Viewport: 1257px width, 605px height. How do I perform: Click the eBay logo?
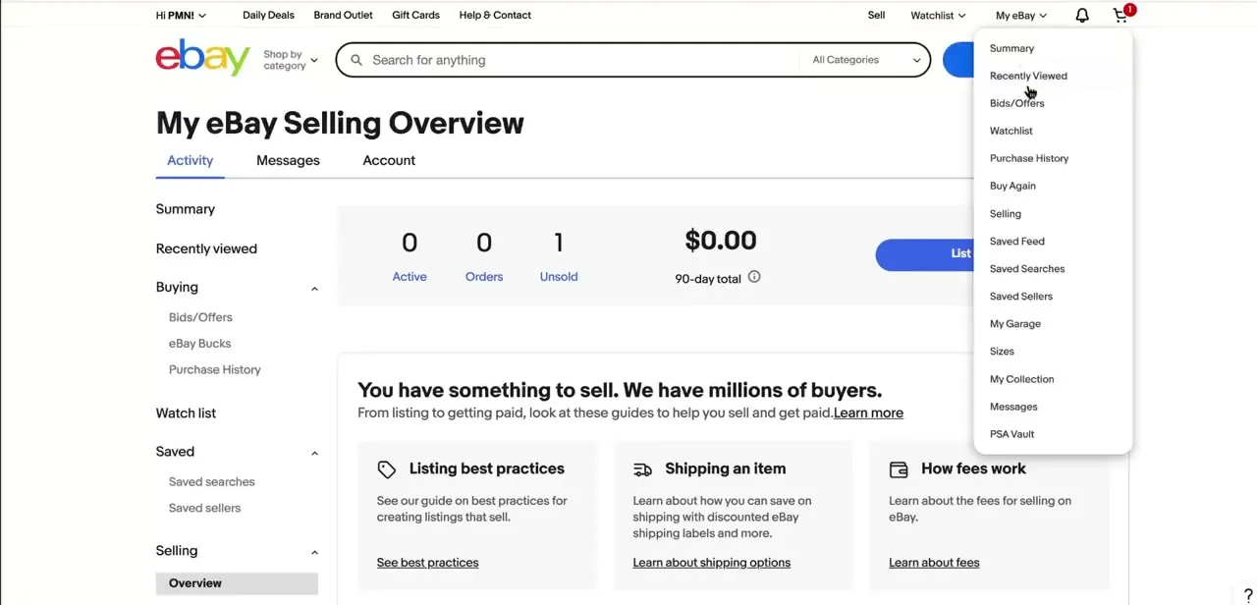tap(203, 58)
